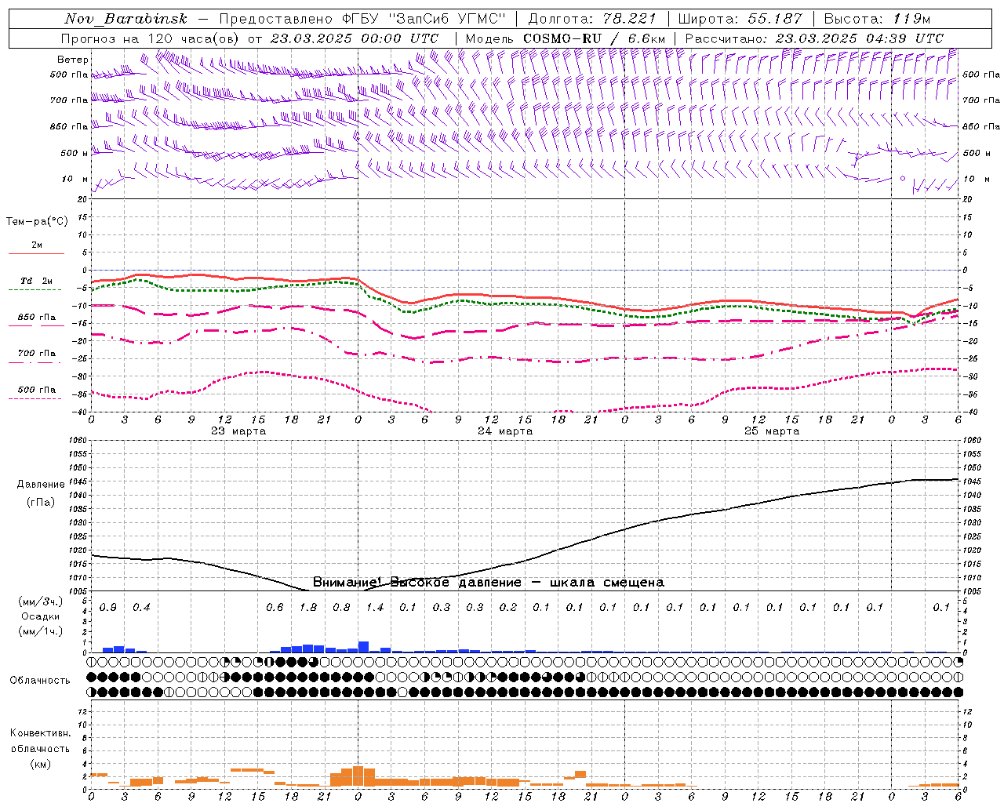Click the '(км)' convective cloud unit
The width and height of the screenshot is (1004, 803).
[x=40, y=765]
